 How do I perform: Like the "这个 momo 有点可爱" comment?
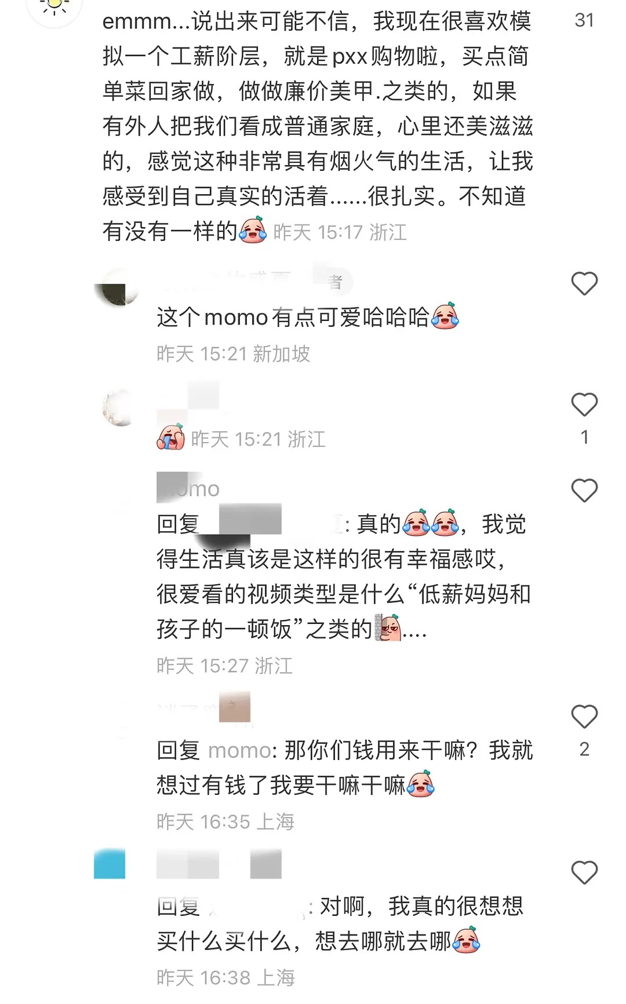click(x=584, y=283)
